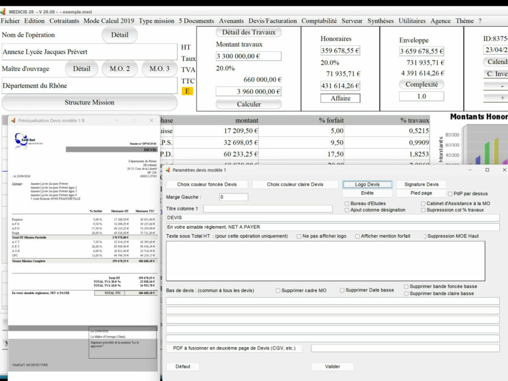
Task: Open the Devis/Facturation menu
Action: tap(273, 21)
